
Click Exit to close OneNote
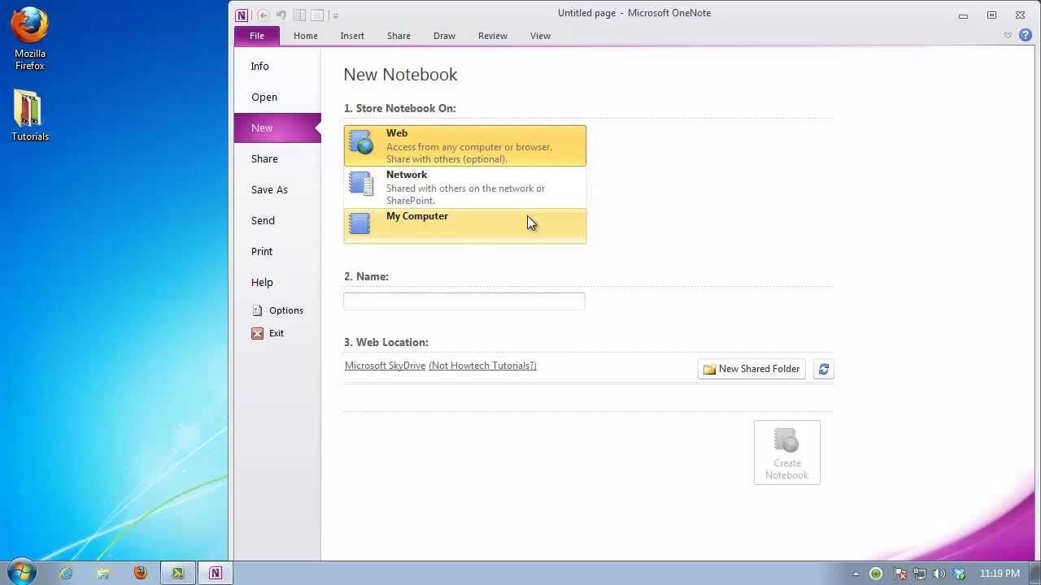pyautogui.click(x=277, y=333)
